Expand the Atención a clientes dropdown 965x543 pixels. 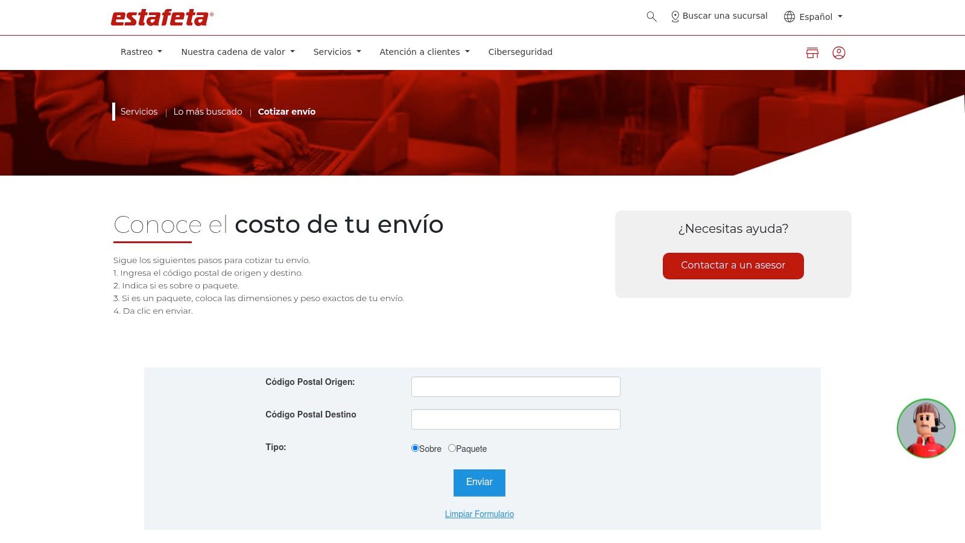pyautogui.click(x=424, y=52)
